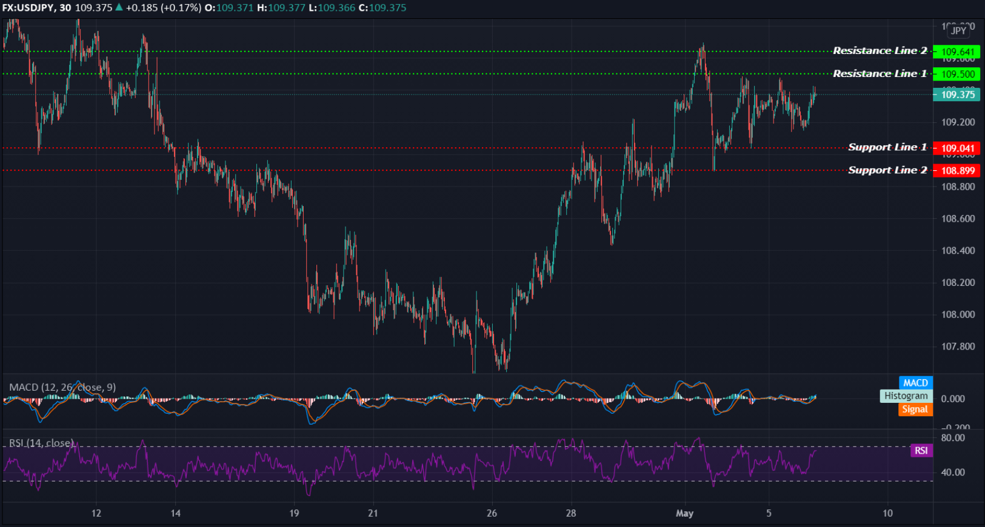Click the current price tag 109.375
This screenshot has width=985, height=527.
[957, 94]
